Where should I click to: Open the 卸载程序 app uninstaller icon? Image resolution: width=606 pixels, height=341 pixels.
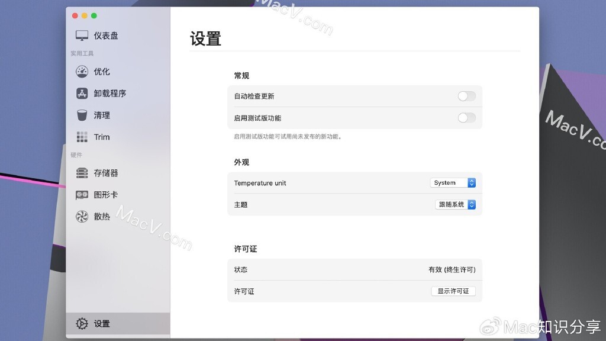(82, 94)
